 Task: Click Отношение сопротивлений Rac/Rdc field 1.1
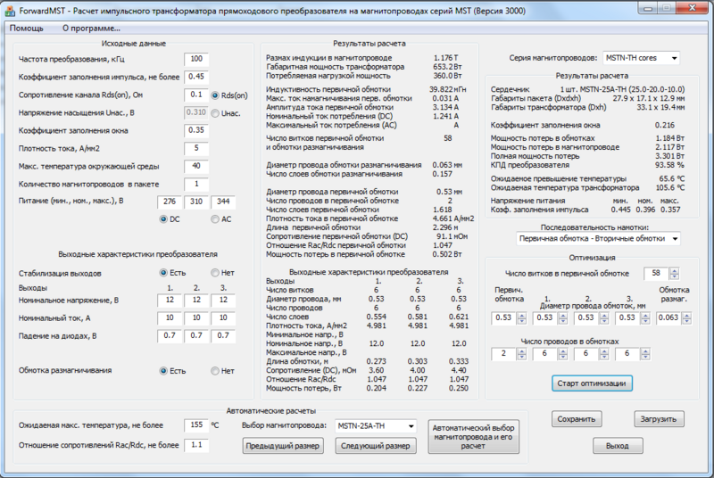196,445
